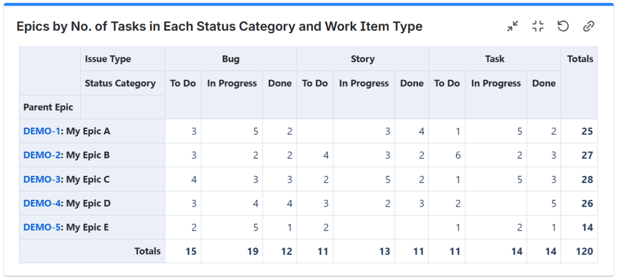Screen dimensions: 618x280
Task: Click the Task column group header
Action: click(x=495, y=59)
